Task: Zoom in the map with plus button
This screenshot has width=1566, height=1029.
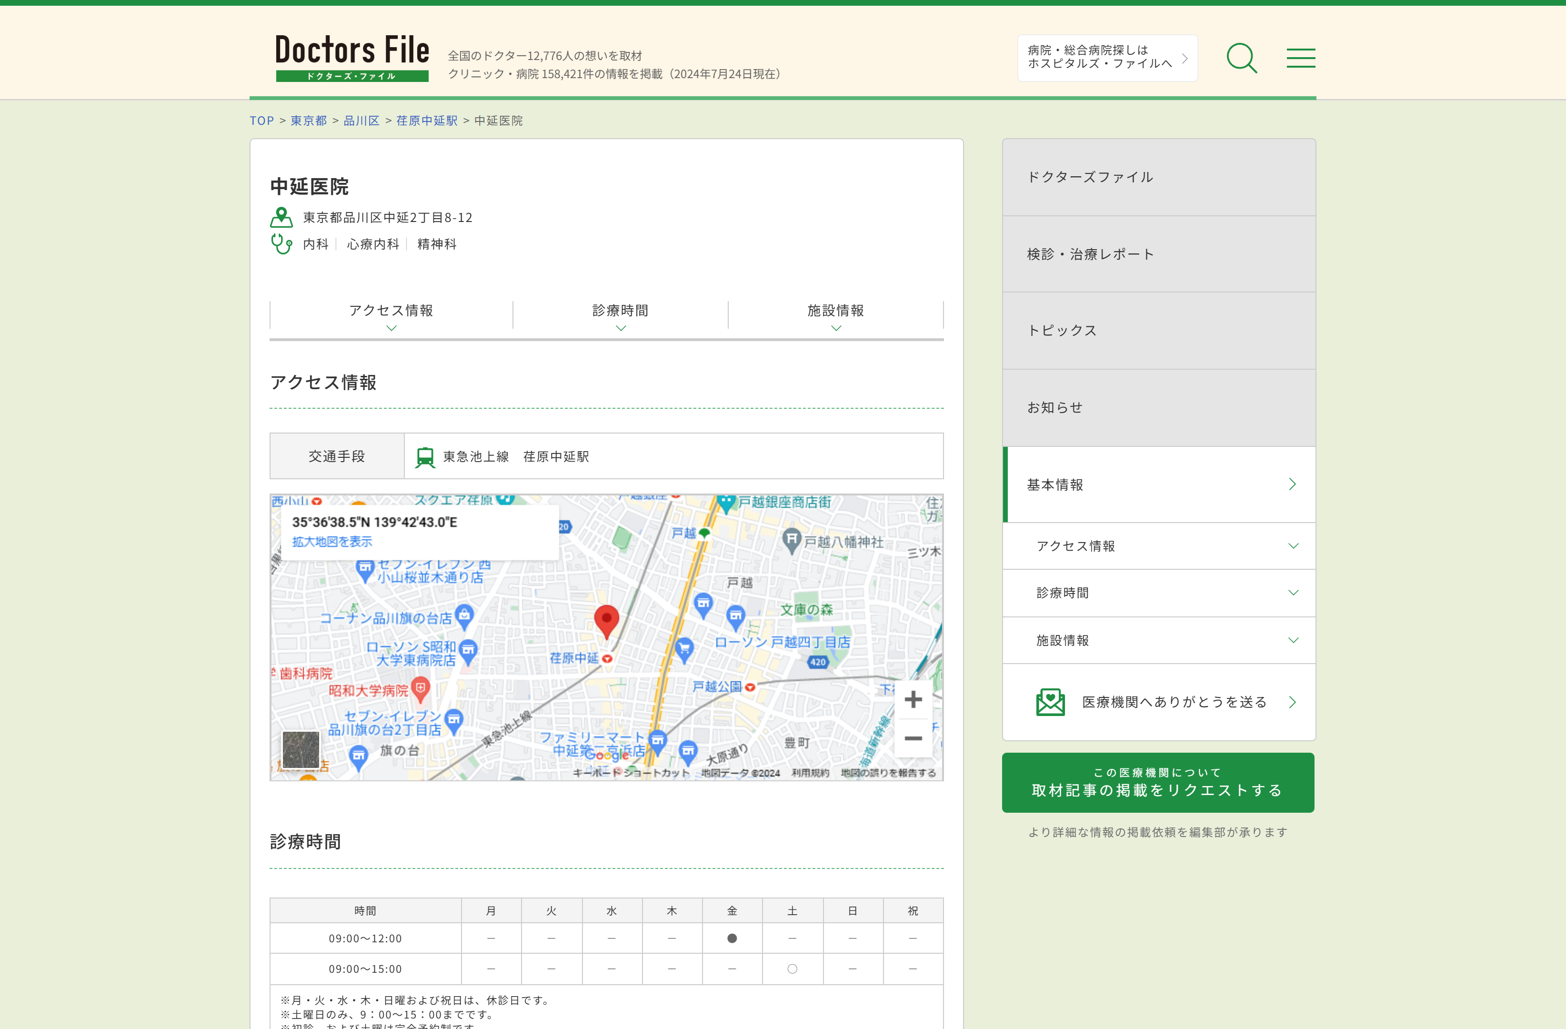Action: click(913, 699)
